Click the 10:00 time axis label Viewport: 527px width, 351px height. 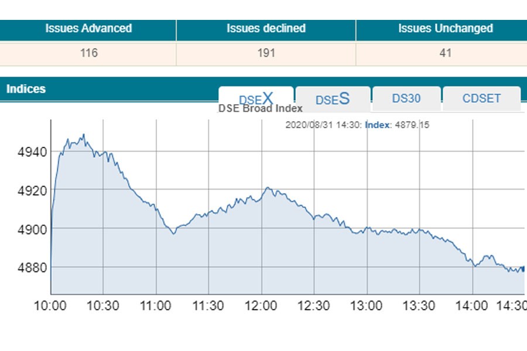[50, 305]
